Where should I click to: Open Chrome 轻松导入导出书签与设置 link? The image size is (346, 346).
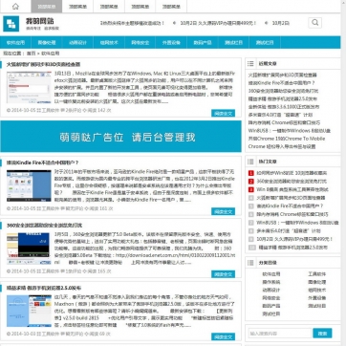click(x=282, y=146)
